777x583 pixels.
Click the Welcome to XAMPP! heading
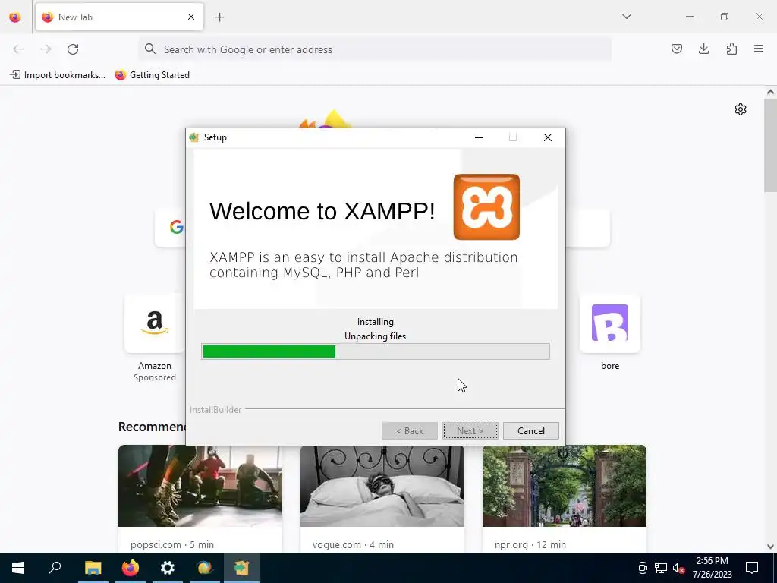(x=322, y=211)
